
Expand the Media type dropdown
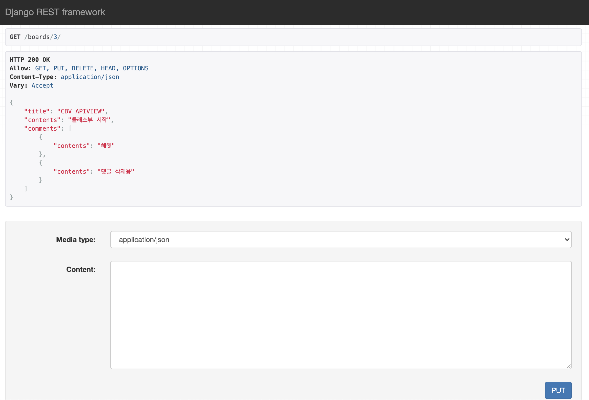340,239
